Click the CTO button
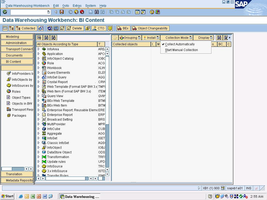 [99, 28]
